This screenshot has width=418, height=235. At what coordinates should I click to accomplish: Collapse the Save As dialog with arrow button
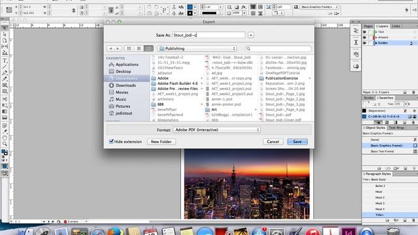(x=251, y=35)
